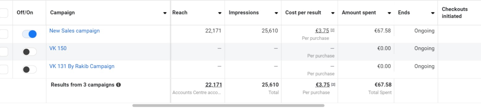Enable VK 131 By Rakib Campaign switch

[29, 70]
